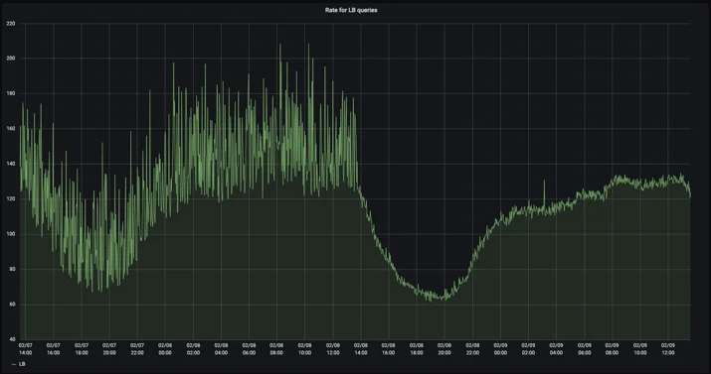Screen dimensions: 711x374
Task: Click the 02/08 22:00 x-axis label
Action: pos(472,349)
